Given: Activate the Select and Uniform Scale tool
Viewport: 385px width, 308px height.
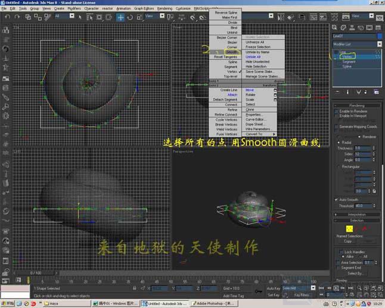Looking at the screenshot, I should (139, 17).
